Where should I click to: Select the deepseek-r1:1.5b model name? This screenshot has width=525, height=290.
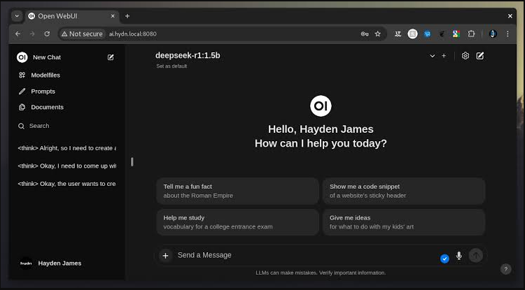coord(188,55)
